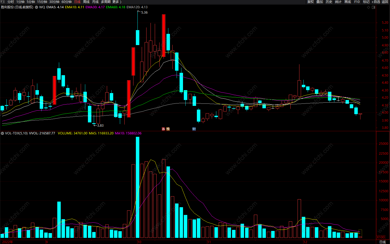
Task: Click the 复权 adjustment button
Action: point(311,2)
